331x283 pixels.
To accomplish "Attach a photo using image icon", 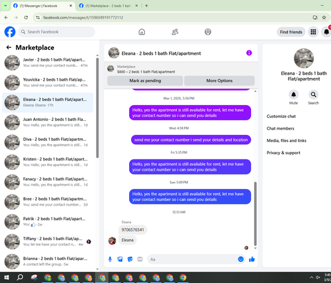I will (120, 259).
